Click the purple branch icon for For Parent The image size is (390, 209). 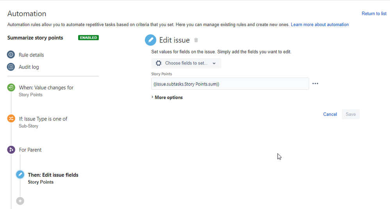(x=11, y=150)
